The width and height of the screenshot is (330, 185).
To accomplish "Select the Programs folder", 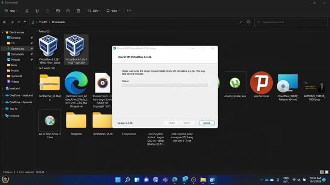I will point(76,123).
